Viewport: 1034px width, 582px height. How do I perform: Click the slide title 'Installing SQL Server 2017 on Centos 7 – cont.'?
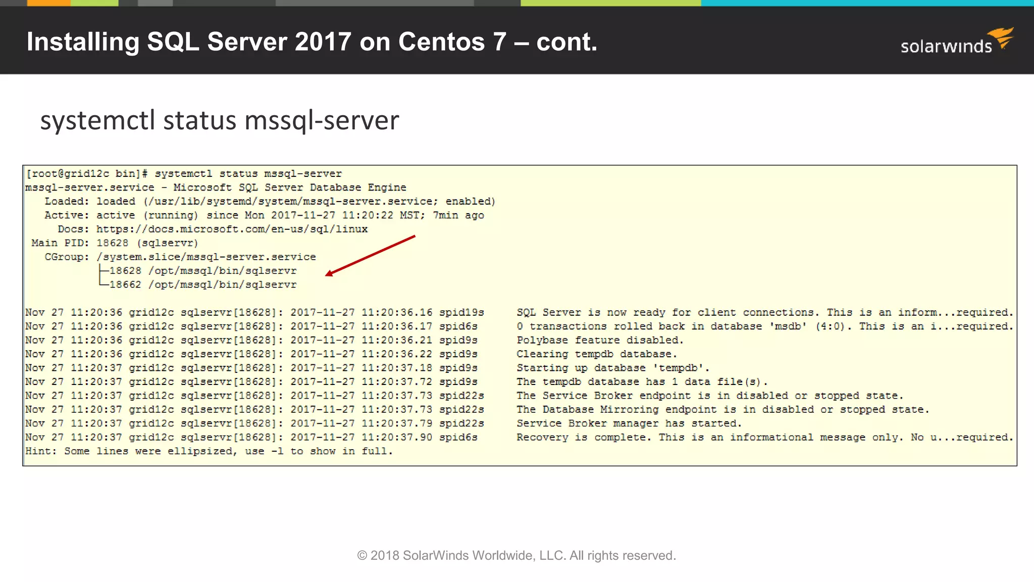(312, 41)
